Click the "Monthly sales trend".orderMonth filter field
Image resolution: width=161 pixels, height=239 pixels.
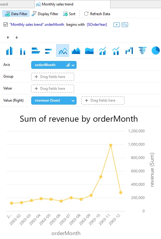pos(37,25)
